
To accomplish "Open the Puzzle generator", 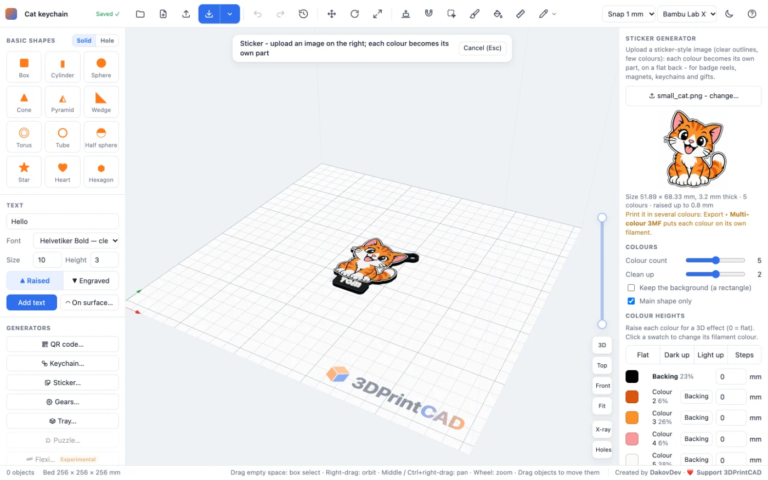I will [x=63, y=441].
